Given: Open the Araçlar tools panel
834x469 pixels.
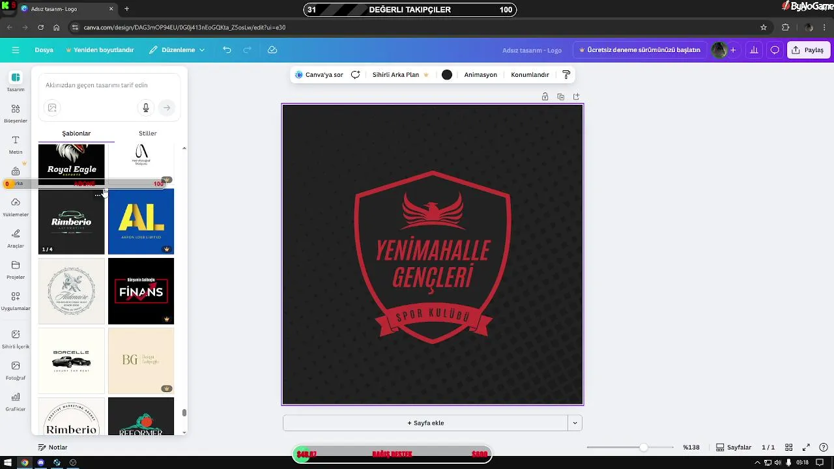Looking at the screenshot, I should 16,238.
